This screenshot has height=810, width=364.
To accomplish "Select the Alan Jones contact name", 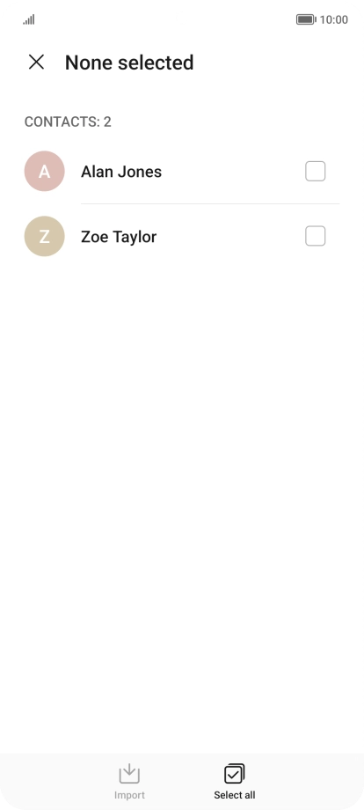I will [121, 172].
